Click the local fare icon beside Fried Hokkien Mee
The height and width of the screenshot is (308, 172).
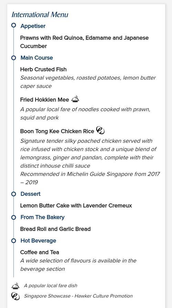(75, 99)
